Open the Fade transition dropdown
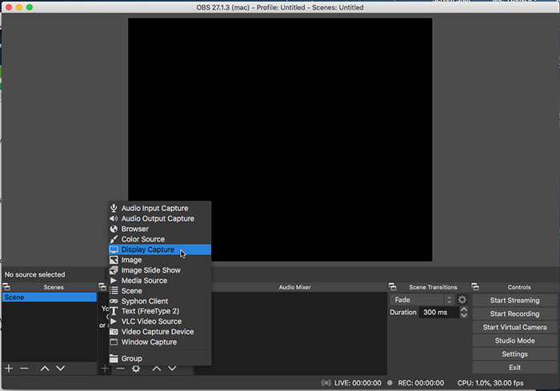560x391 pixels. point(422,300)
